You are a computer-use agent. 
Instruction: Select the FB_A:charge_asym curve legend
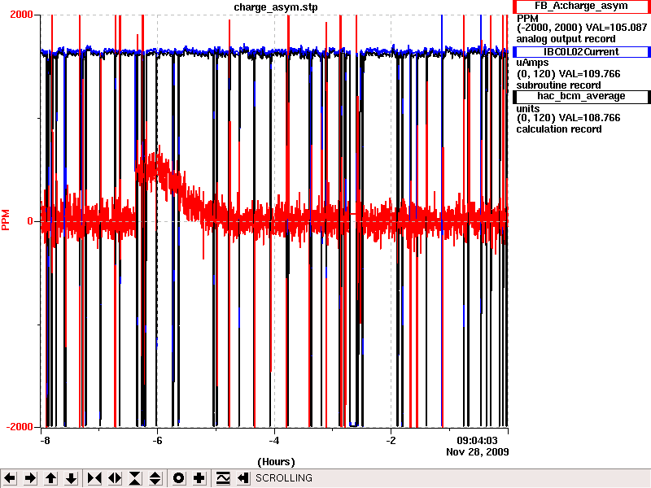581,7
